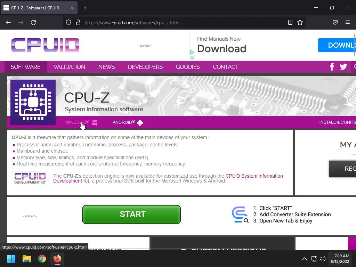Click the site security padlock icon
Screen dimensions: 356x267
tap(78, 23)
